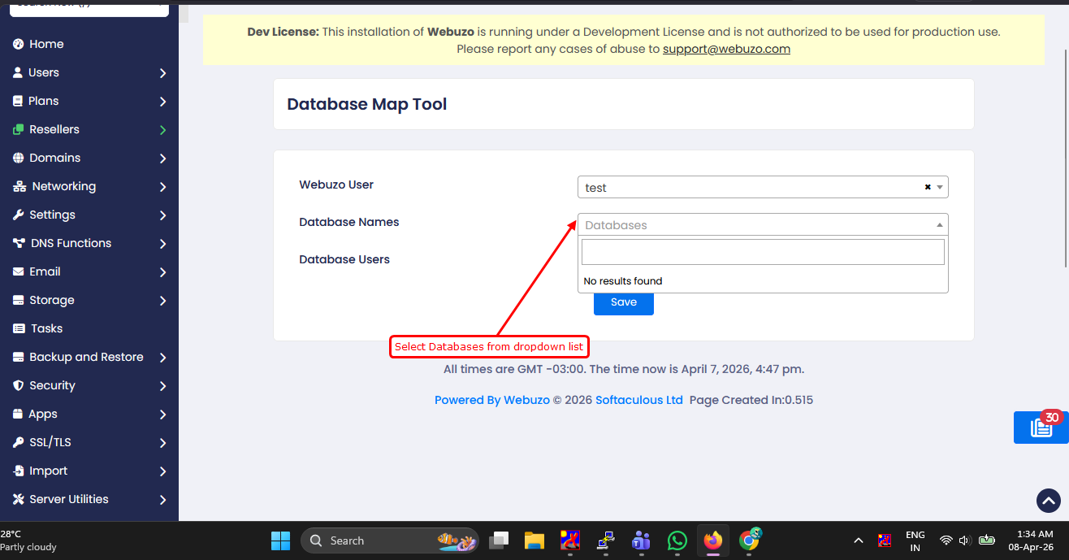Open the Email sidebar menu

[x=45, y=271]
